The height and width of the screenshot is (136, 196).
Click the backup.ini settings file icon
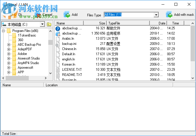click(x=57, y=44)
